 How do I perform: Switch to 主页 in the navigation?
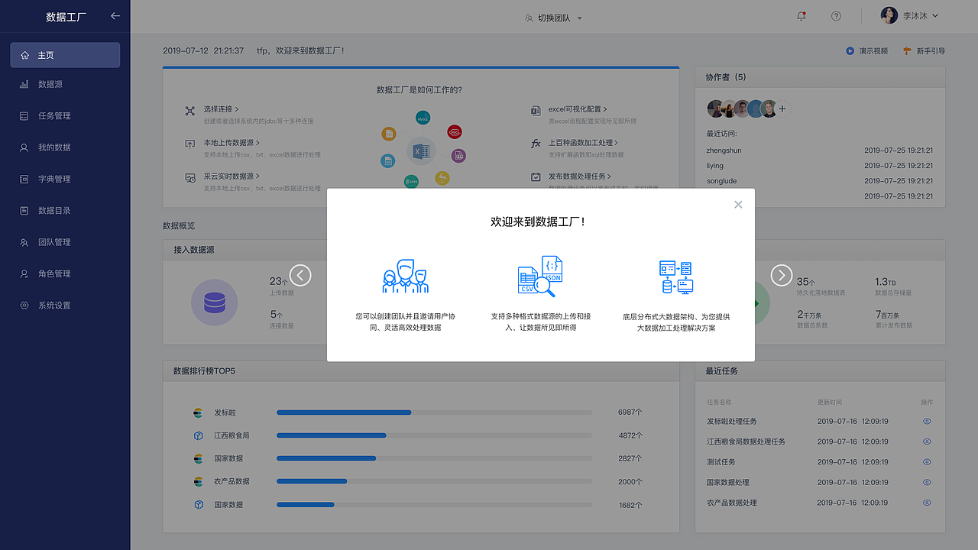[47, 54]
